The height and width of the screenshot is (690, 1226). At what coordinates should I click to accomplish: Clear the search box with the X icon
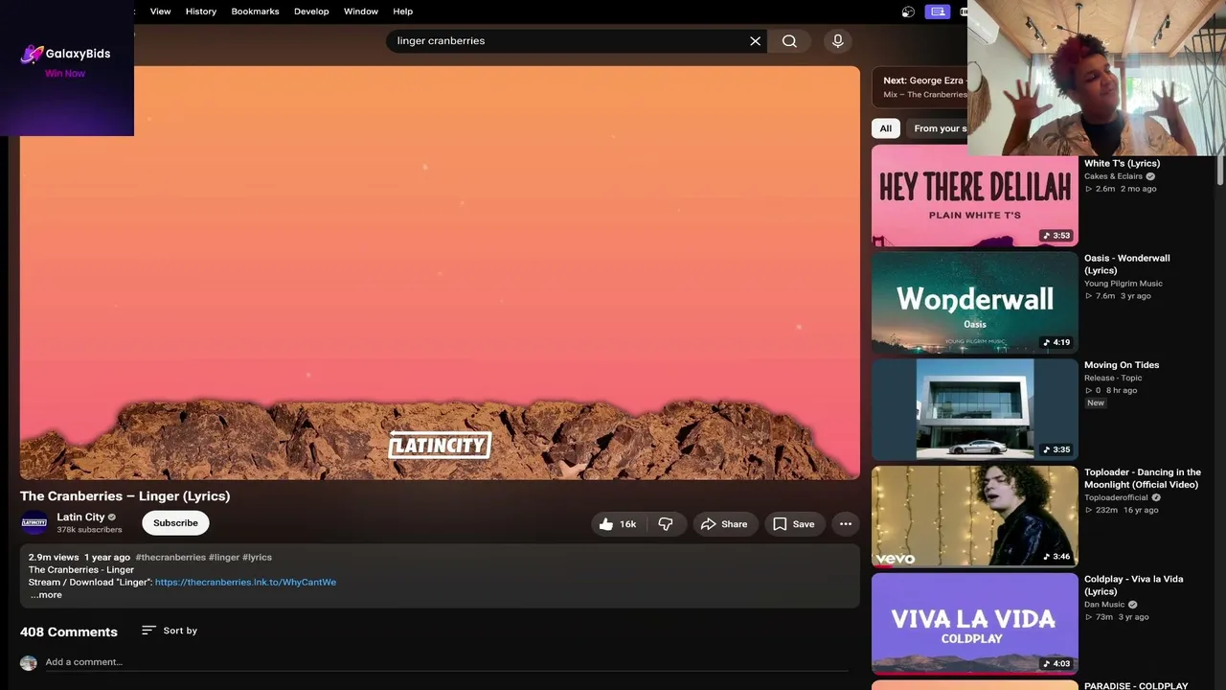coord(755,41)
